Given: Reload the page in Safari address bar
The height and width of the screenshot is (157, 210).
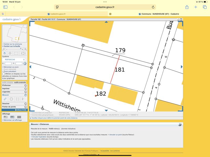Looking at the screenshot, I should click(x=153, y=8).
